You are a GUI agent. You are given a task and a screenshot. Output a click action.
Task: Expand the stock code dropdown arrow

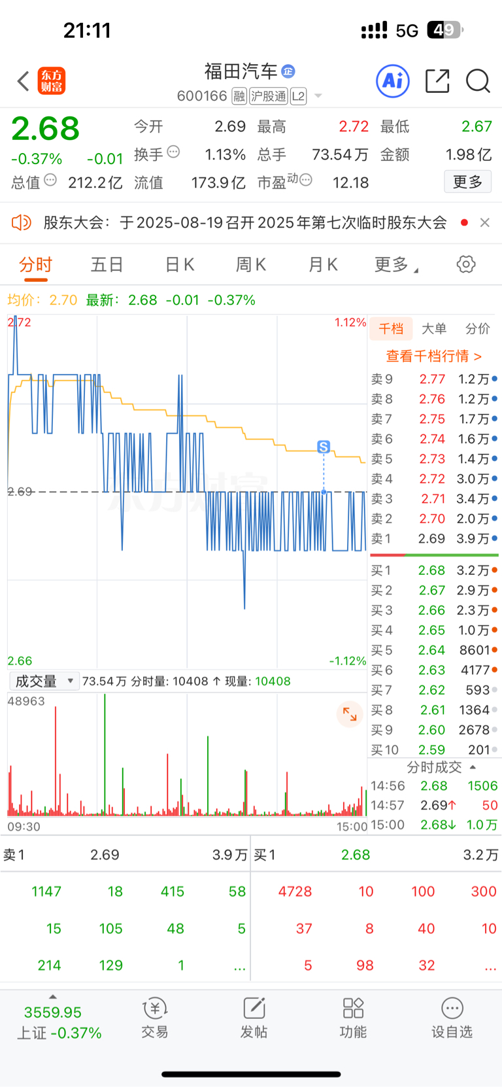click(x=318, y=96)
